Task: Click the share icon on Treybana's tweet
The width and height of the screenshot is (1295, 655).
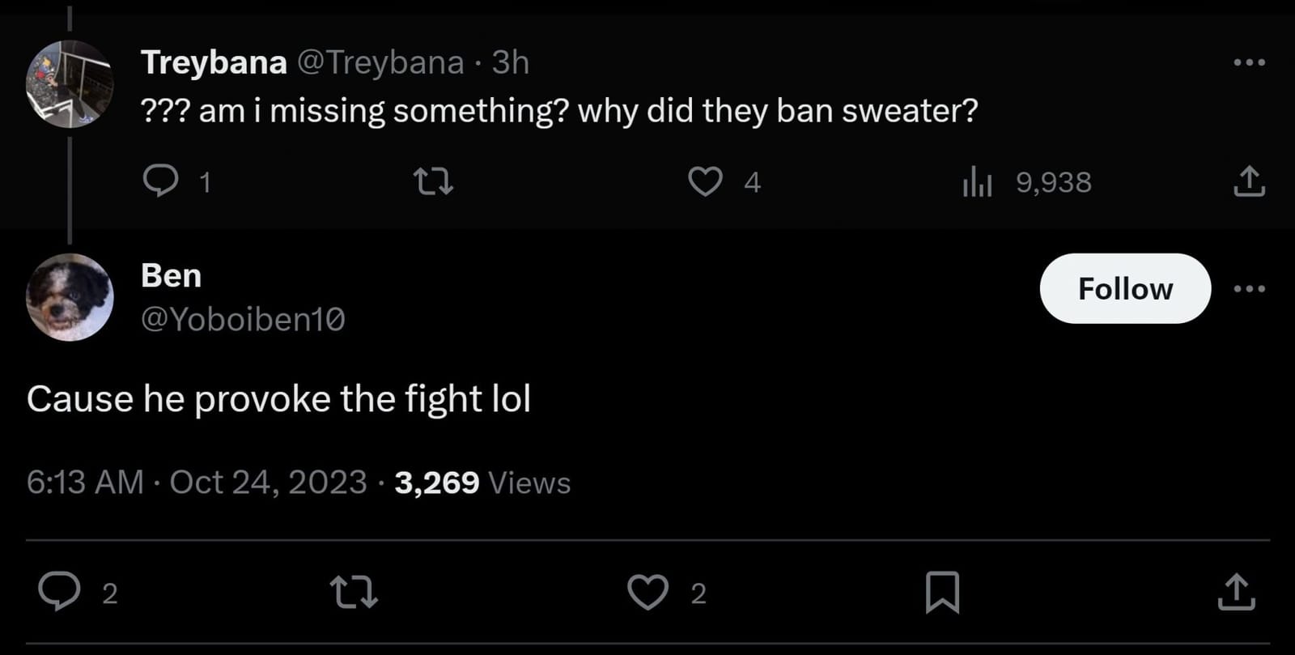Action: pyautogui.click(x=1249, y=184)
